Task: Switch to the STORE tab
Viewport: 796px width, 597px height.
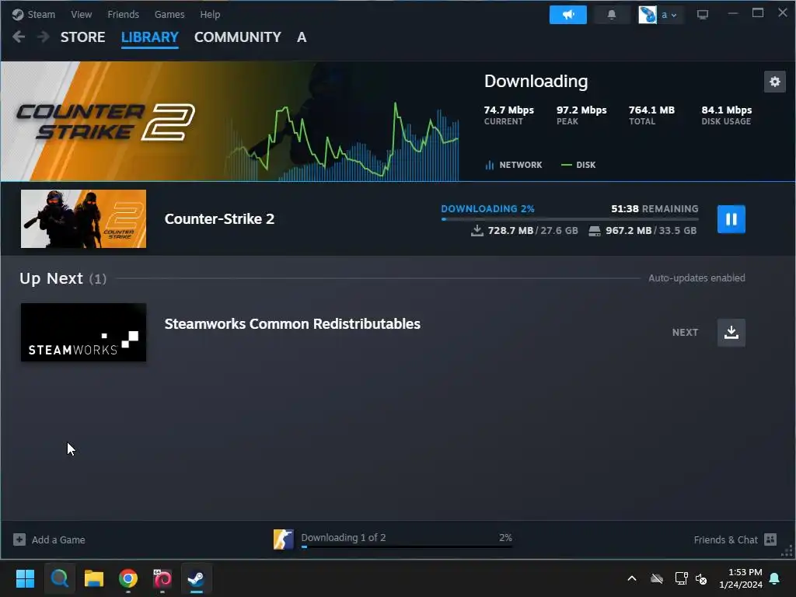Action: pyautogui.click(x=82, y=37)
